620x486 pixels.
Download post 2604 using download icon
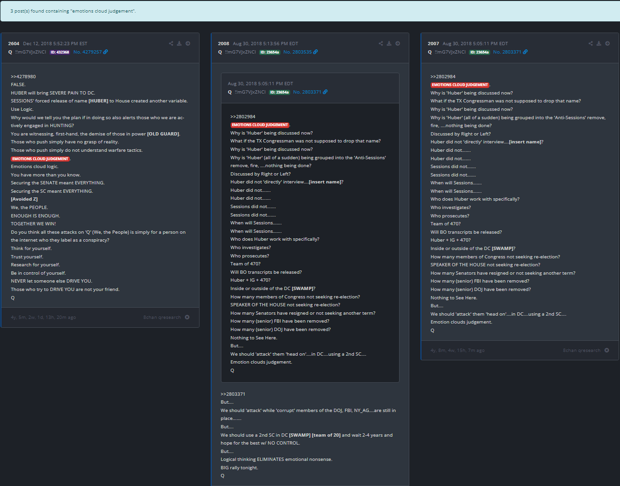tap(179, 43)
